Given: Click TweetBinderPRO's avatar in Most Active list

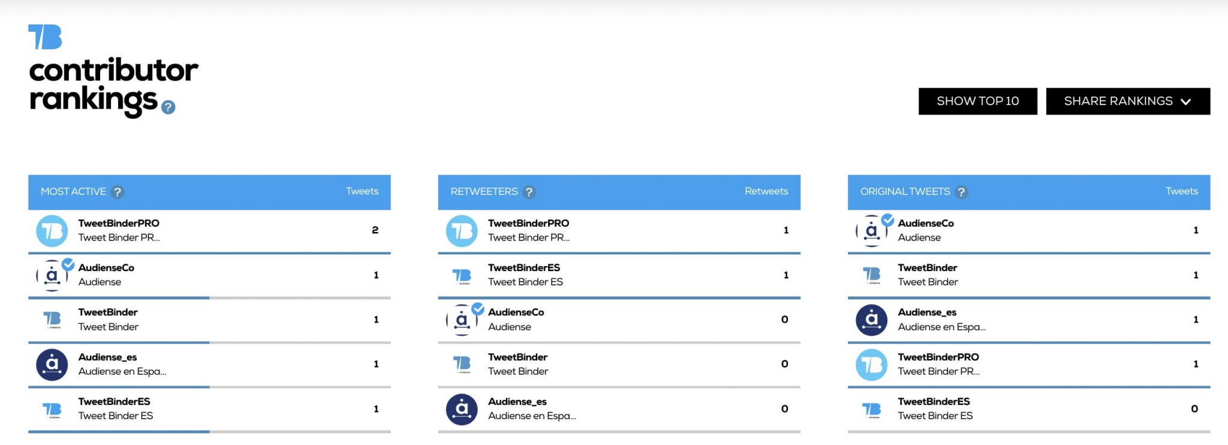Looking at the screenshot, I should pyautogui.click(x=52, y=230).
